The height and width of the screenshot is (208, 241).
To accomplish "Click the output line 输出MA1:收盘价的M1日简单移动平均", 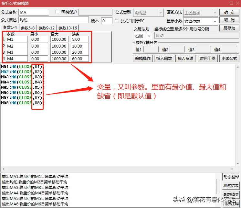I will pos(35,177).
